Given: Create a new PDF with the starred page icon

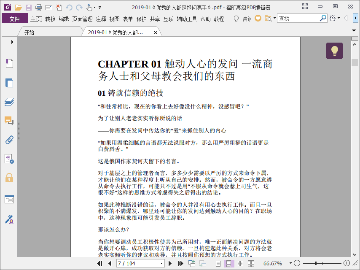Looking at the screenshot, I should click(x=59, y=7).
